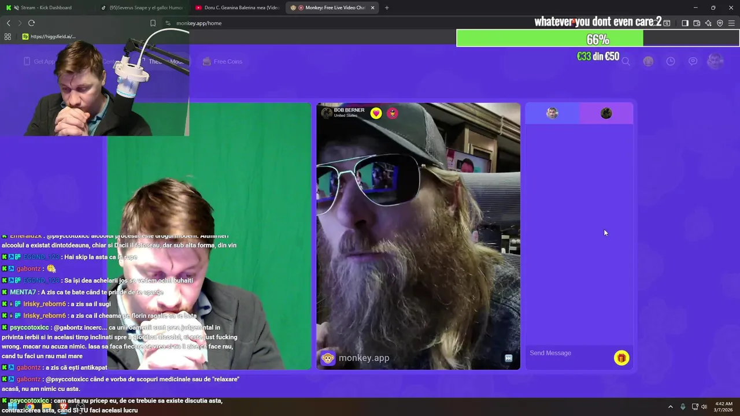Click MENTA7 username in stream chat
740x416 pixels.
tap(23, 292)
